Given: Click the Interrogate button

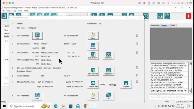Looking at the screenshot, I should [x=155, y=25].
